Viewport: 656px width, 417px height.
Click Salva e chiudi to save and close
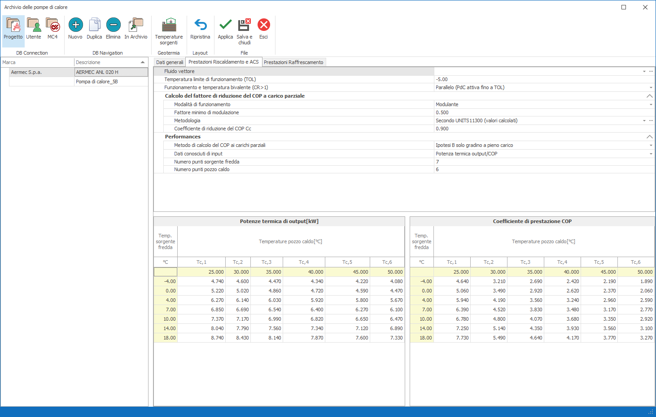click(x=245, y=30)
